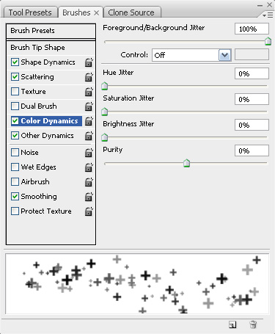Switch to the Tool Presets tab
The width and height of the screenshot is (275, 334).
30,12
